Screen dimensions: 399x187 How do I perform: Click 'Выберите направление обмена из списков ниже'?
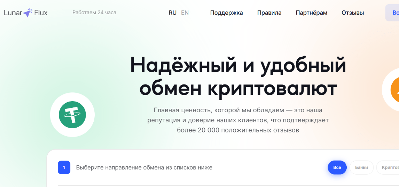pos(144,168)
